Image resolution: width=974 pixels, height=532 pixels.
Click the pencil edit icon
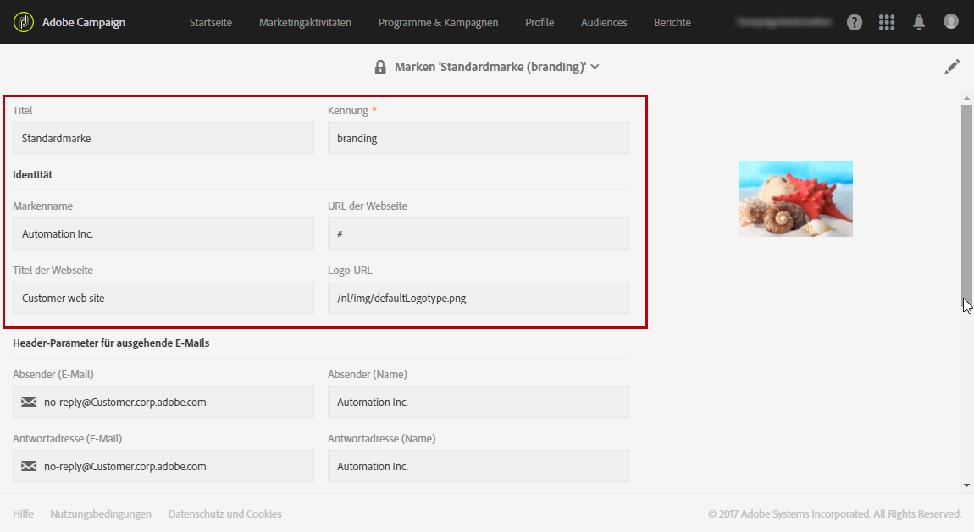952,67
